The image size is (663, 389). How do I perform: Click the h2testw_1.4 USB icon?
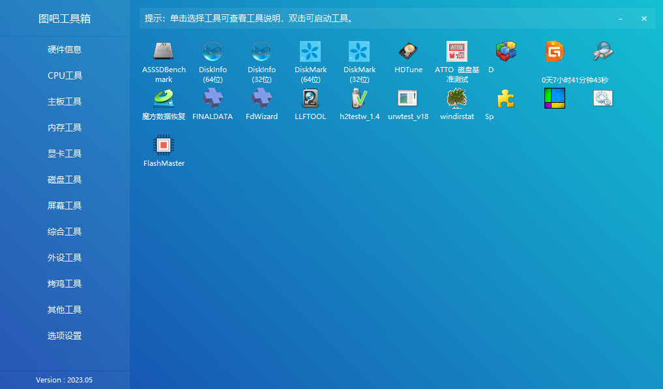pyautogui.click(x=359, y=98)
